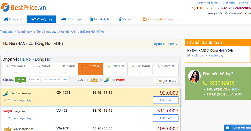The width and height of the screenshot is (251, 131).
Task: Open Khách sạn navigation item
Action: point(71,19)
